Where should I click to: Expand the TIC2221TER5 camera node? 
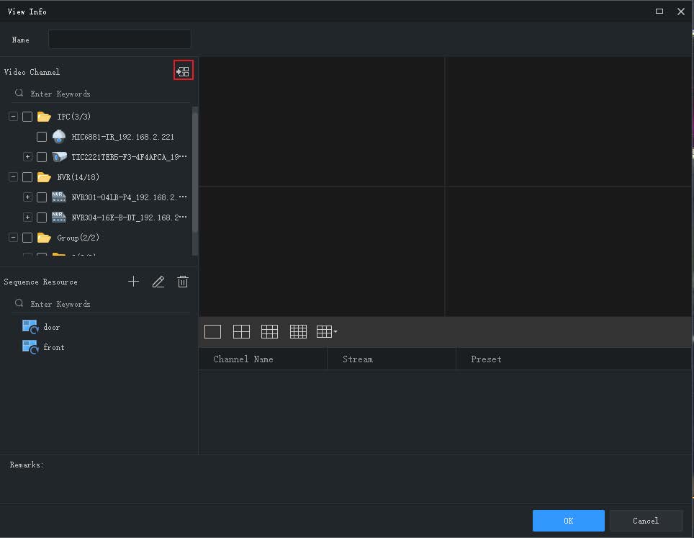(x=27, y=157)
